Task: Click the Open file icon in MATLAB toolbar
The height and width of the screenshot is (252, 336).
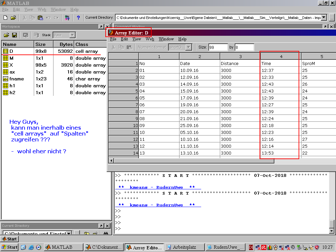Action: [13, 18]
